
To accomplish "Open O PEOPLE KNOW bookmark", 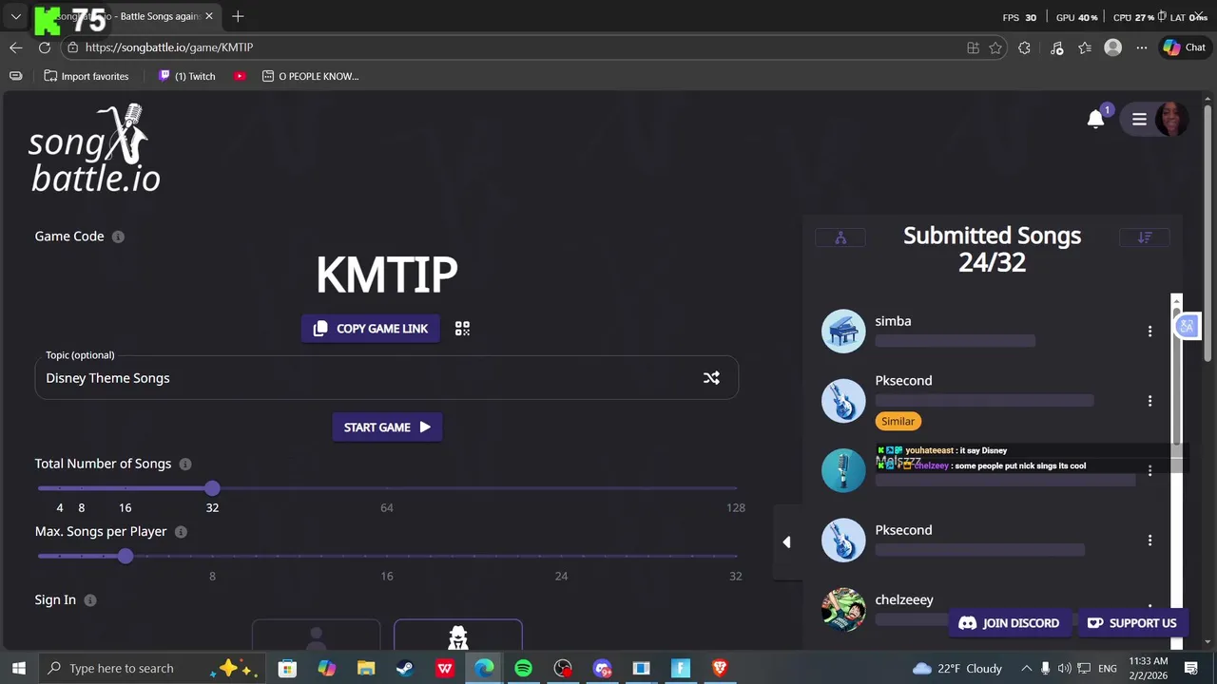I will [310, 76].
